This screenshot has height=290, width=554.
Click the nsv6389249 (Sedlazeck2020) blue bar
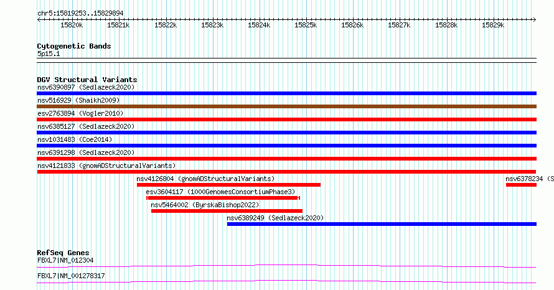coord(382,224)
